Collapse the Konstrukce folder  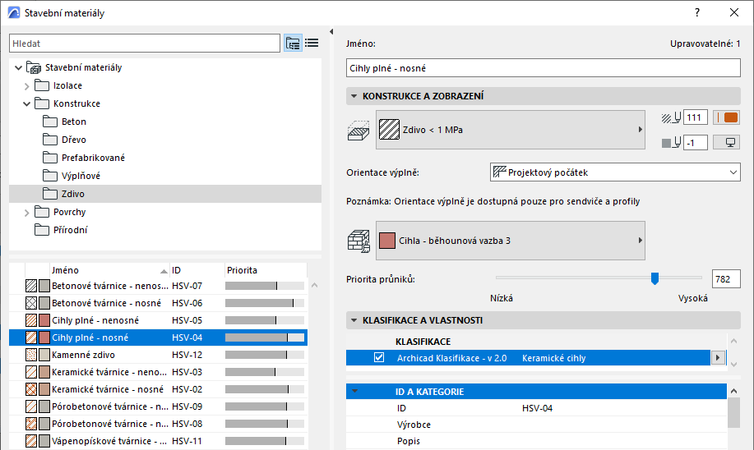click(x=27, y=103)
